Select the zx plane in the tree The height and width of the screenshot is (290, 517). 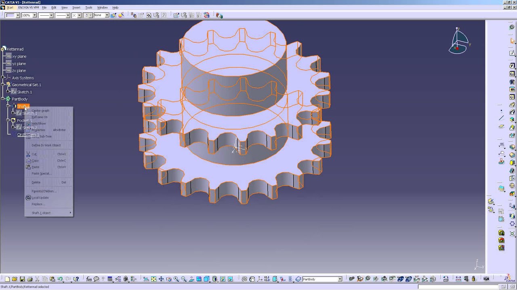coord(19,70)
